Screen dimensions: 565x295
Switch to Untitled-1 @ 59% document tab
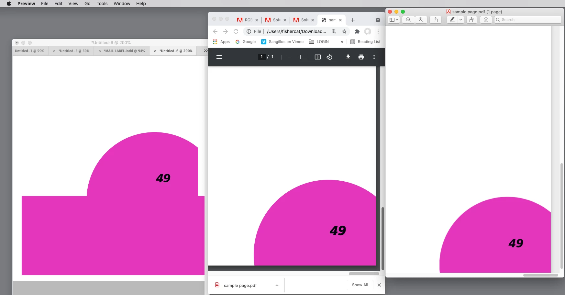click(30, 51)
